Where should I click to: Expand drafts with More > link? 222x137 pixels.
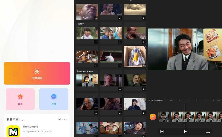click(x=63, y=119)
